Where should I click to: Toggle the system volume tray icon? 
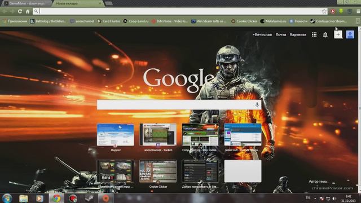(x=334, y=198)
